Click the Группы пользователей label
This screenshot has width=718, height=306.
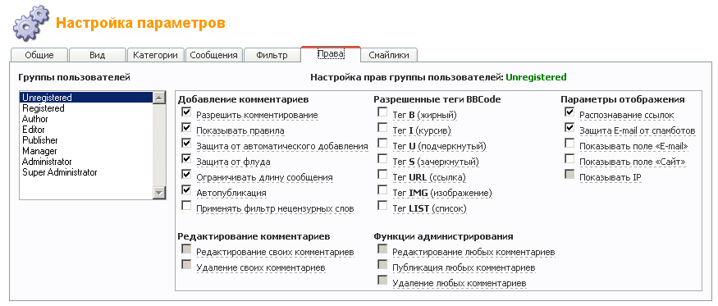[x=74, y=77]
